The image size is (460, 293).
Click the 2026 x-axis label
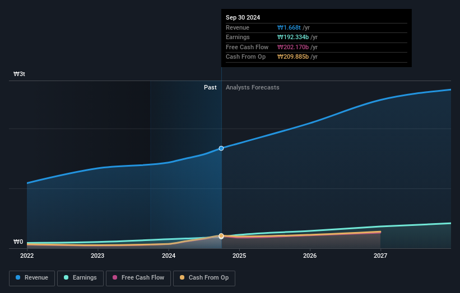click(310, 256)
